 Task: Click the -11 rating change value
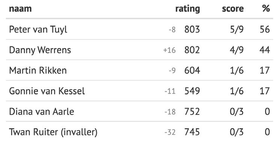tap(170, 91)
